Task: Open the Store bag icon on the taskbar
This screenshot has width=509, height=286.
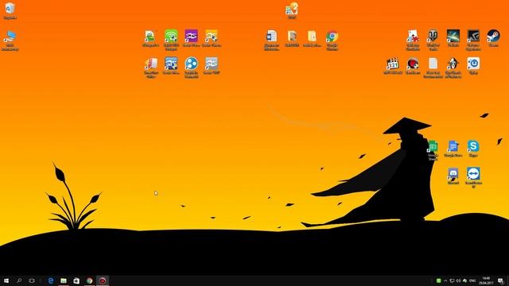Action: (76, 280)
